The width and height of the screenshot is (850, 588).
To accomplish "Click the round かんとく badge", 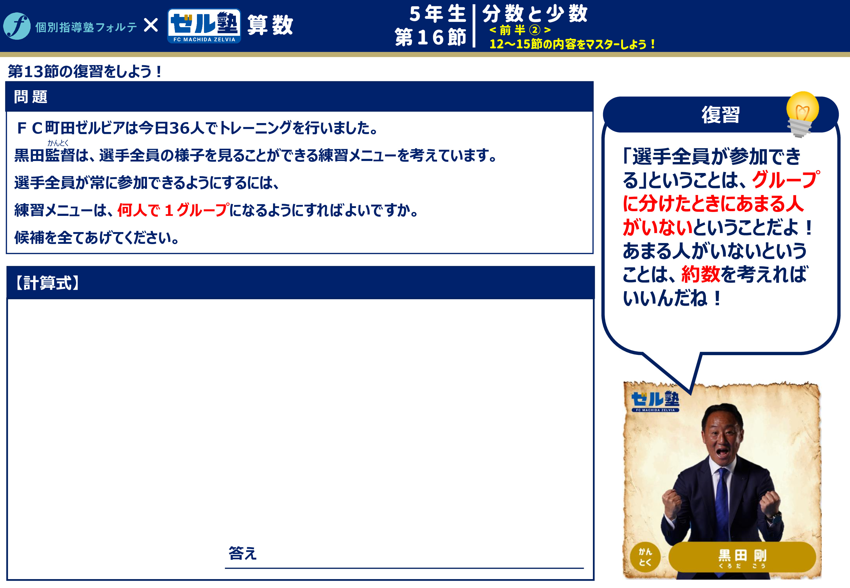I will coord(645,557).
